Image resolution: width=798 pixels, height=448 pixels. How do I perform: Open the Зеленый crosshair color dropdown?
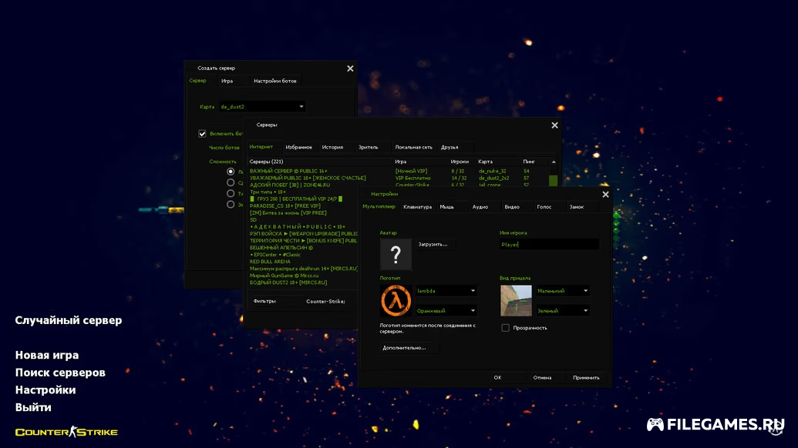[x=563, y=310]
